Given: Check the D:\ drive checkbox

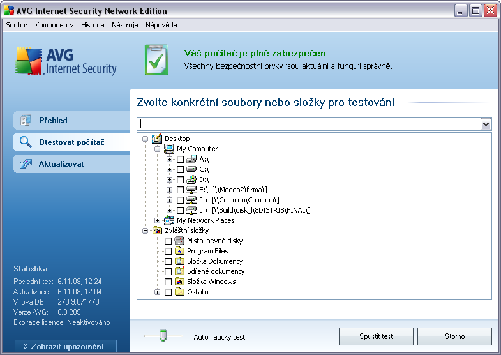Looking at the screenshot, I should point(180,179).
